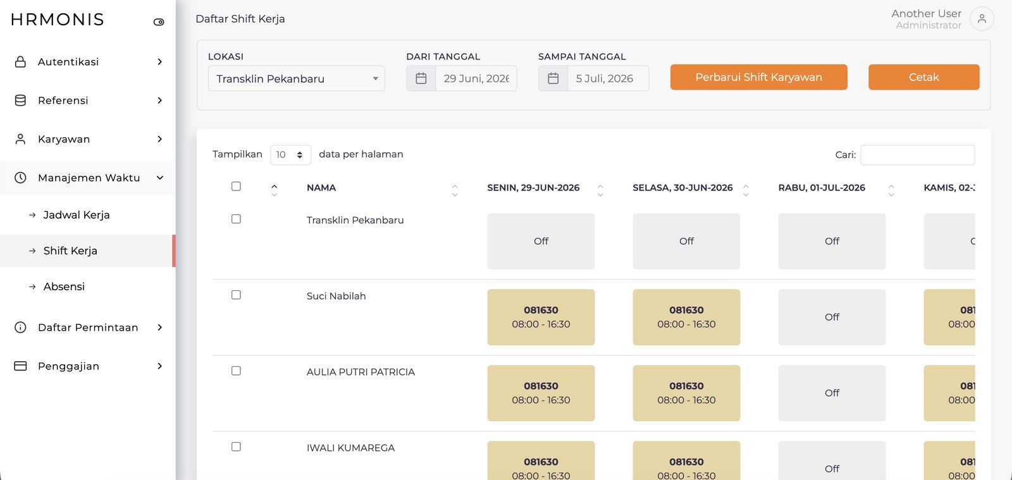Open calendar icon for Dari Tanggal
The image size is (1012, 480).
tap(421, 78)
